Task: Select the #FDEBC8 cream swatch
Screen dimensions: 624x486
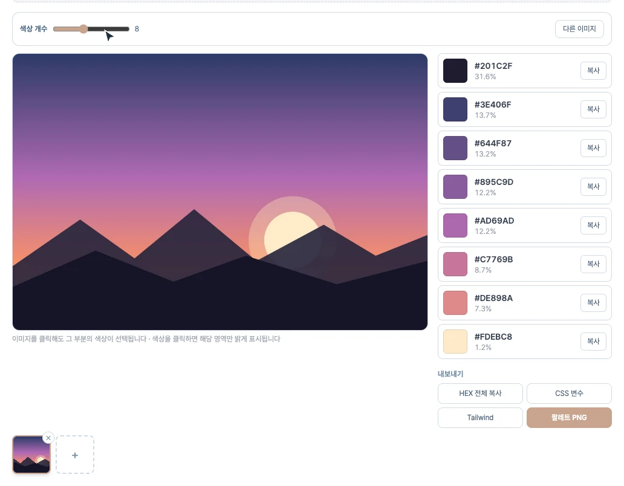Action: 455,342
